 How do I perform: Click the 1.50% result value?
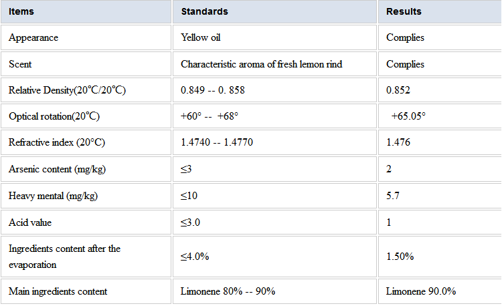click(400, 257)
